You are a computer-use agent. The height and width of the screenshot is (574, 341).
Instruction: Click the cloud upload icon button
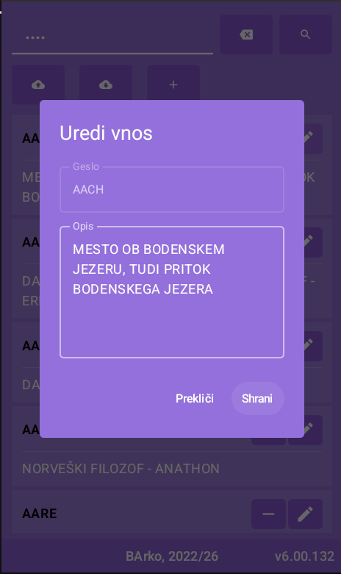coord(38,85)
